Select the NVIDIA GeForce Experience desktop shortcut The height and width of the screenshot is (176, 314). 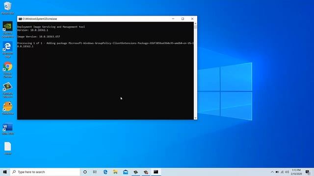(x=8, y=29)
